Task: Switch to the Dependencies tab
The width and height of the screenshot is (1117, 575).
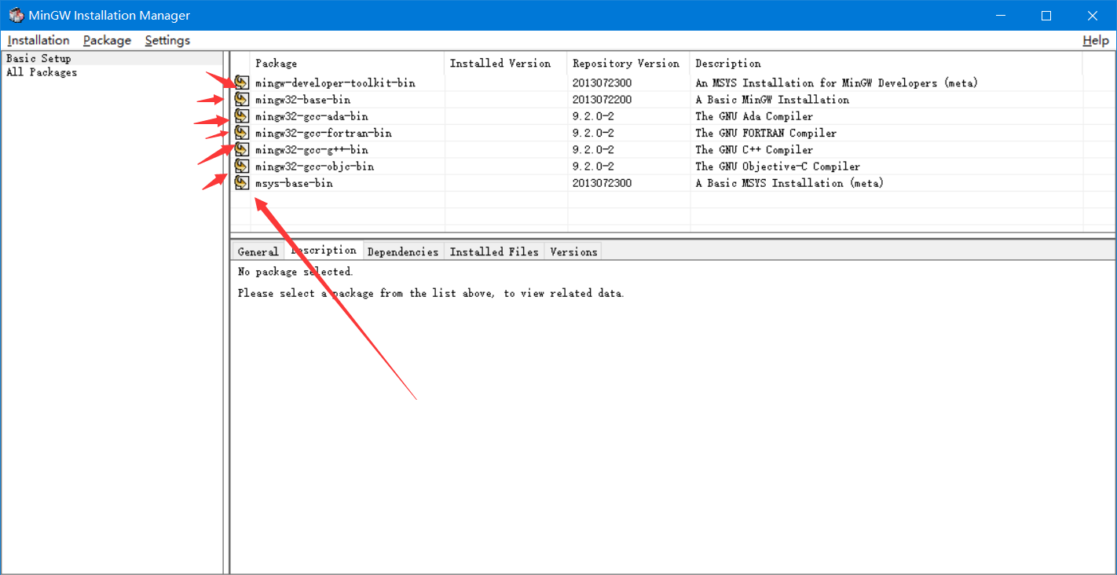Action: (x=402, y=251)
